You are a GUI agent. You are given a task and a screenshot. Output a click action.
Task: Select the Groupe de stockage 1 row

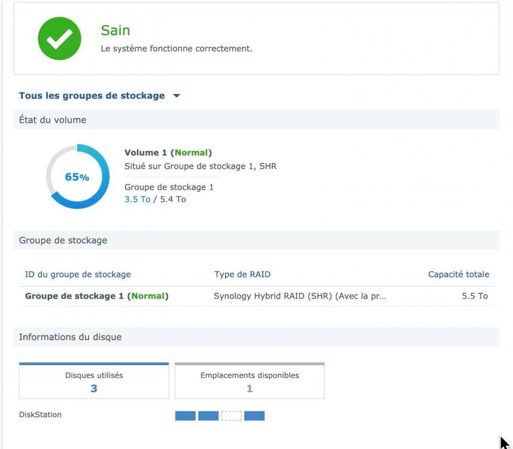pos(96,296)
